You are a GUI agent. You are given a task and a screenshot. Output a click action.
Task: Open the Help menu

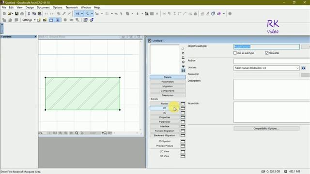(97, 7)
